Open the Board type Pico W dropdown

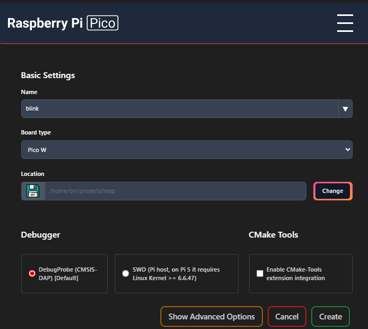click(187, 149)
